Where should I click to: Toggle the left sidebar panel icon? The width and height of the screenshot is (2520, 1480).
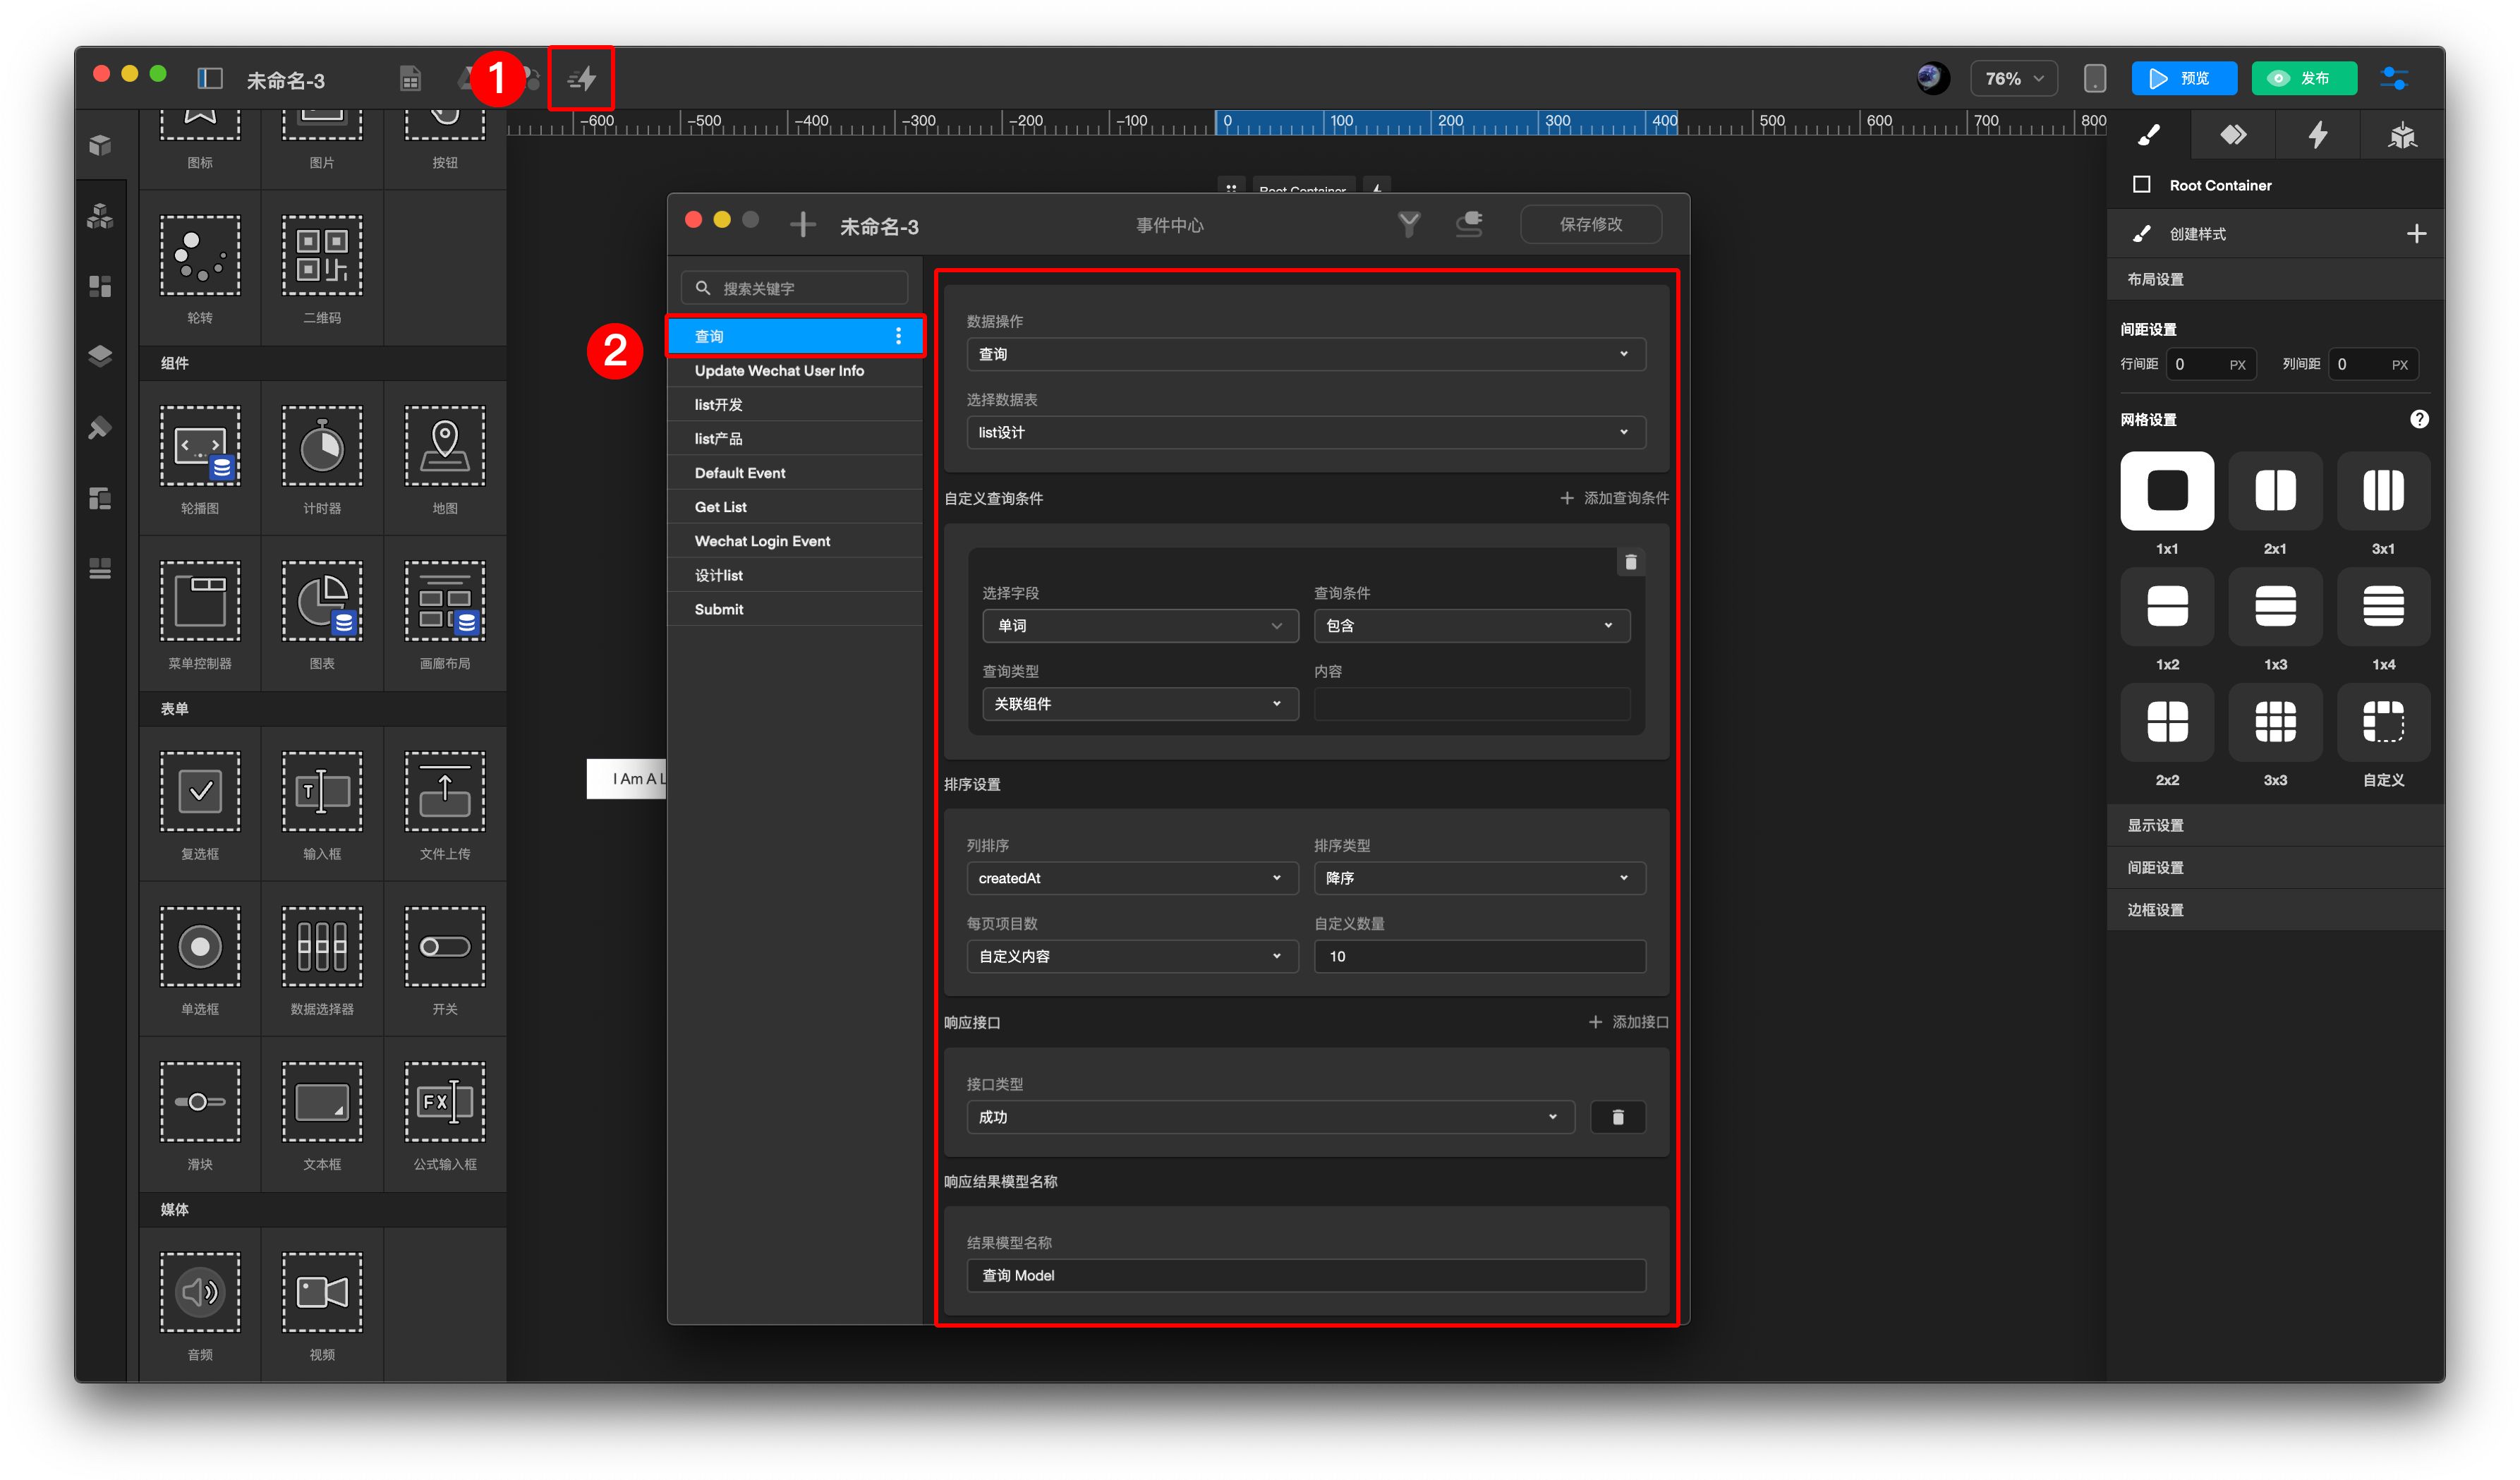pyautogui.click(x=210, y=78)
